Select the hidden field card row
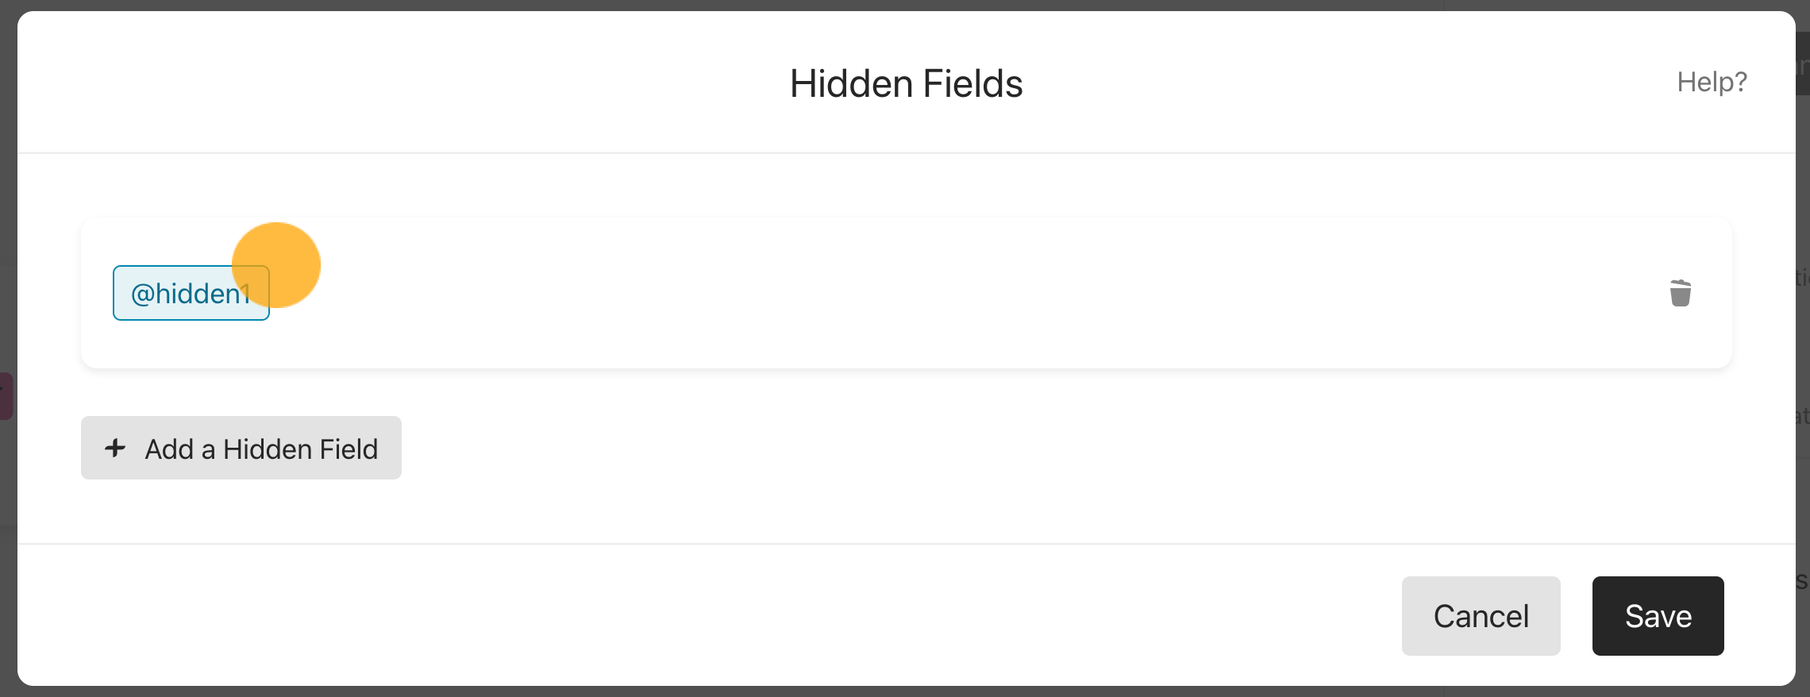Viewport: 1810px width, 697px height. point(906,293)
